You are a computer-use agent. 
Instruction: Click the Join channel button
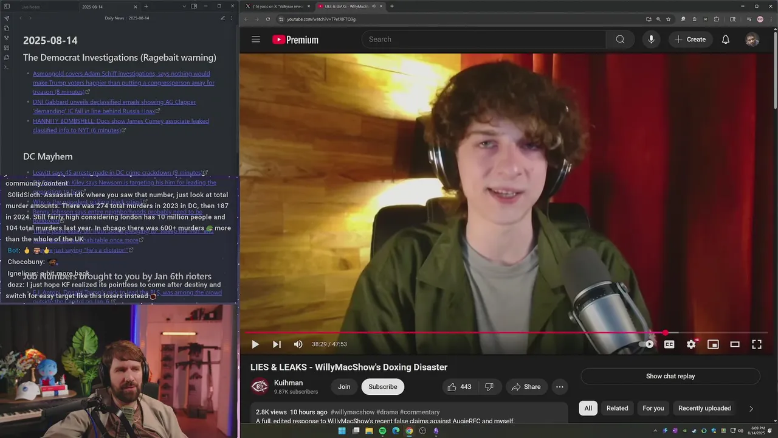344,387
